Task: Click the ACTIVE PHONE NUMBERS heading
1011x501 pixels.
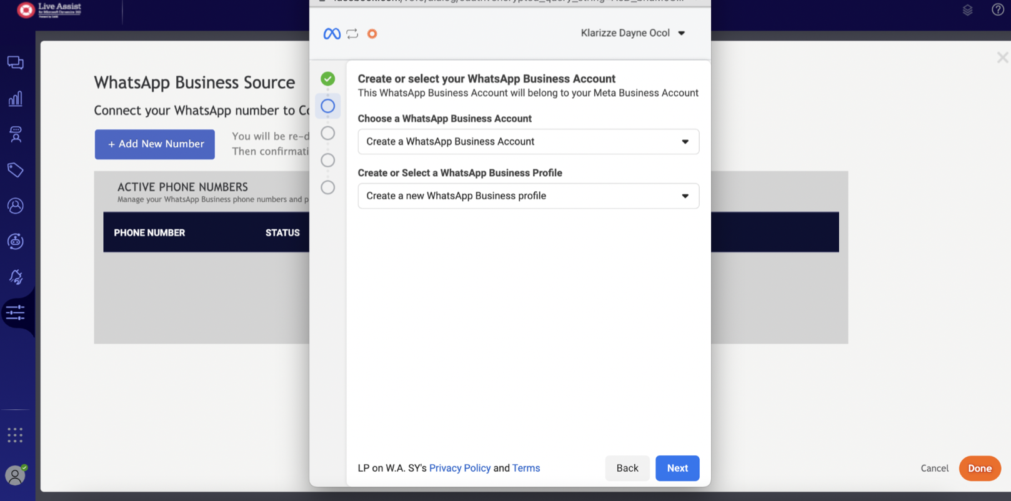Action: [182, 187]
